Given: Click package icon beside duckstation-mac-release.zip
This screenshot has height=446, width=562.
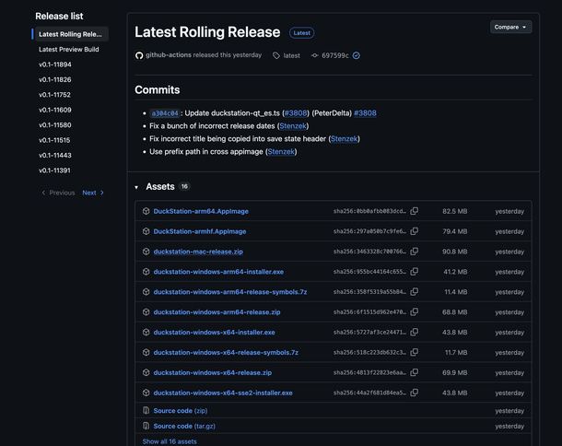Looking at the screenshot, I should pyautogui.click(x=146, y=252).
